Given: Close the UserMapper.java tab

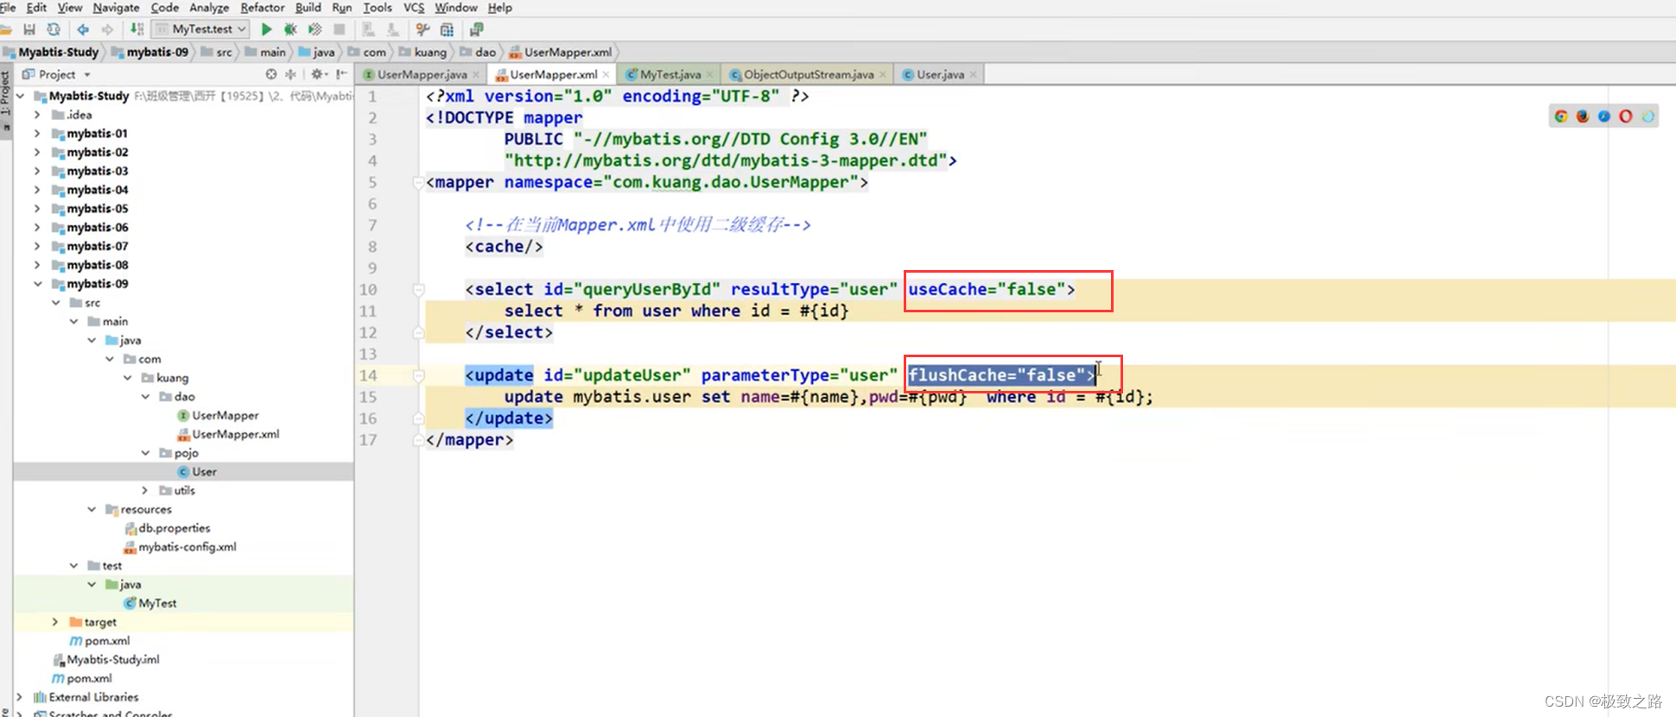Looking at the screenshot, I should [476, 75].
